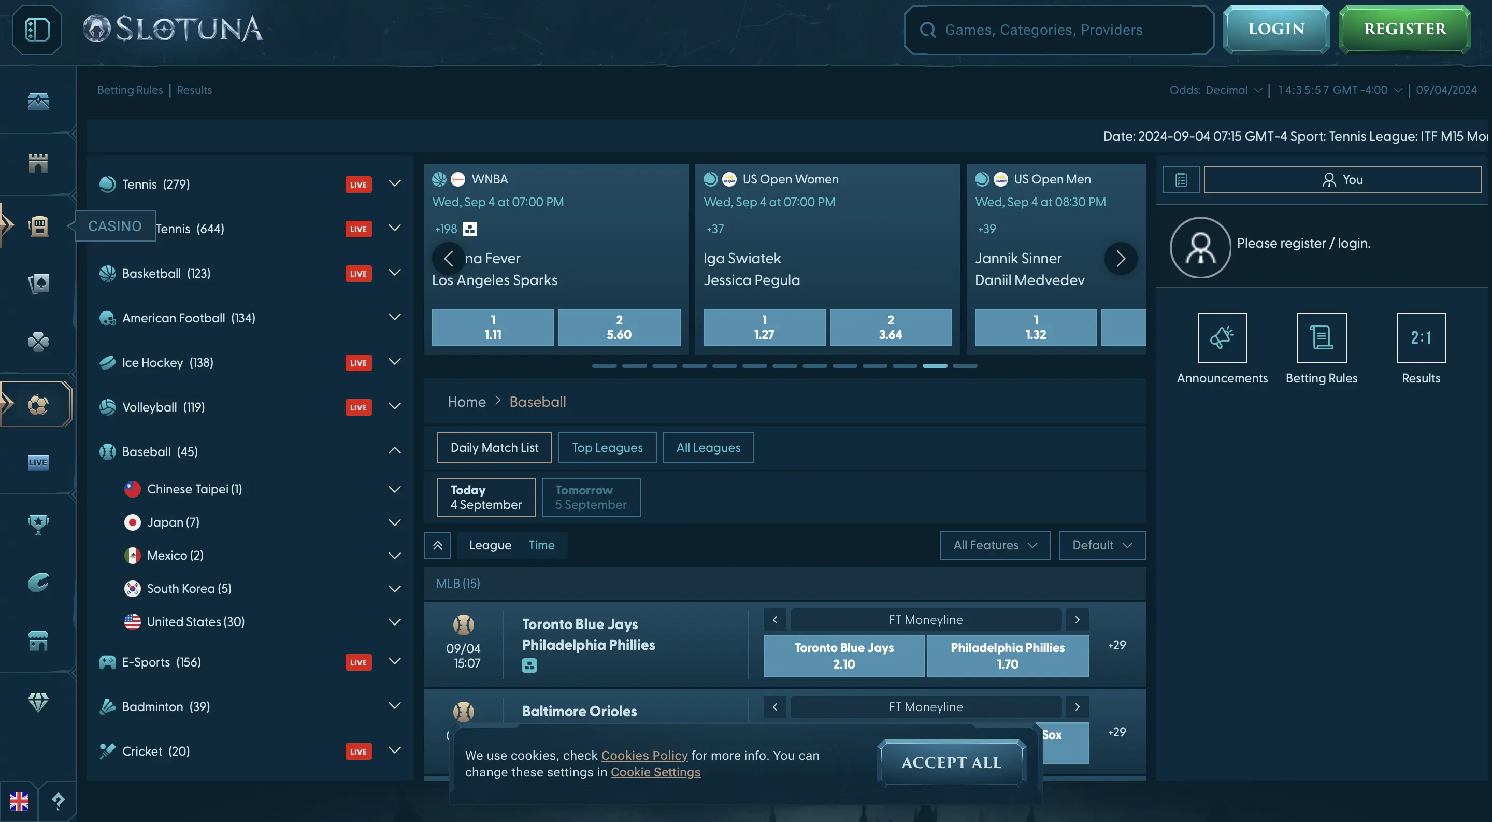Collapse Baseball (45) category

[394, 451]
